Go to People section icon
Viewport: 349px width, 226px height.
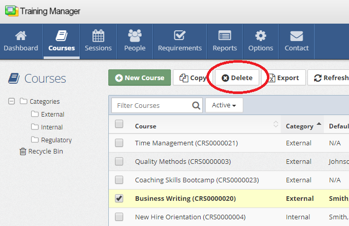tap(134, 36)
